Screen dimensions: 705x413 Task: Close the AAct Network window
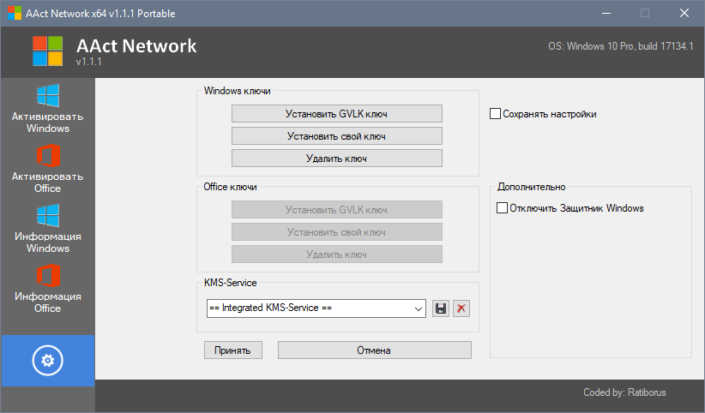(684, 13)
